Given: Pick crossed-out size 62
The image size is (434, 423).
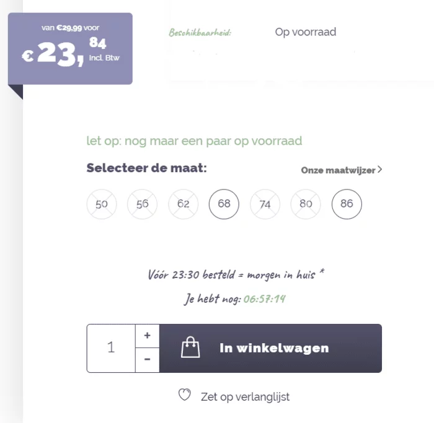Looking at the screenshot, I should tap(184, 204).
